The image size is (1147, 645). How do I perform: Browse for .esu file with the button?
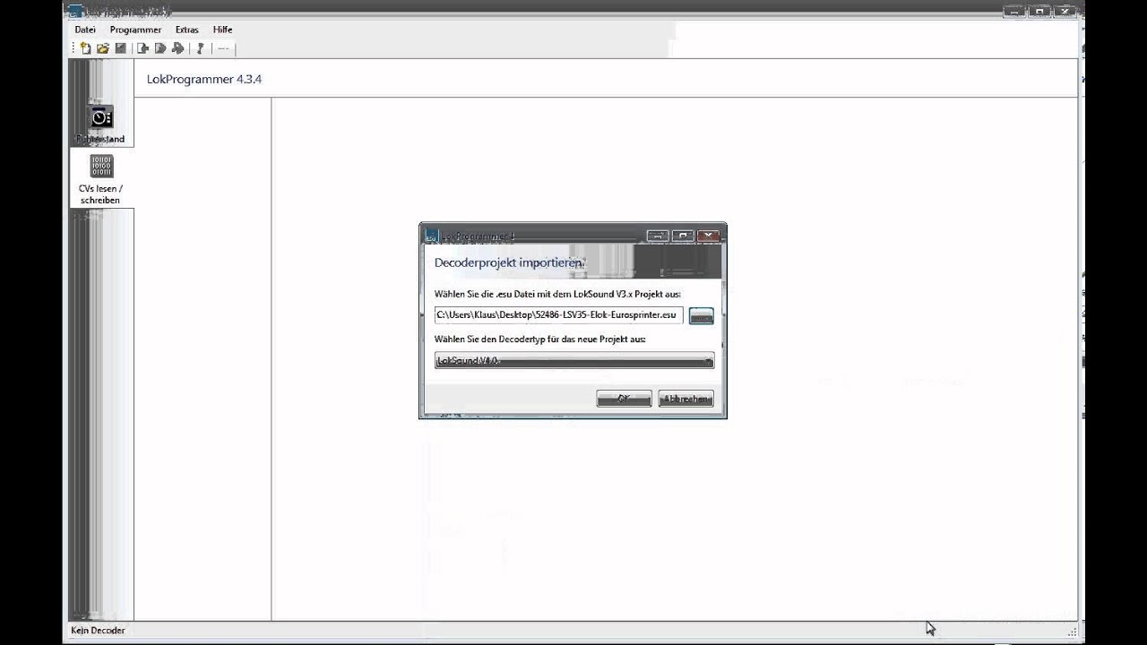click(701, 315)
